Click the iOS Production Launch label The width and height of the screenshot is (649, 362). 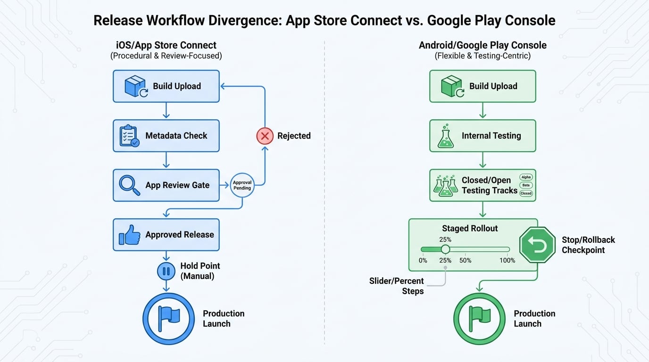point(224,319)
